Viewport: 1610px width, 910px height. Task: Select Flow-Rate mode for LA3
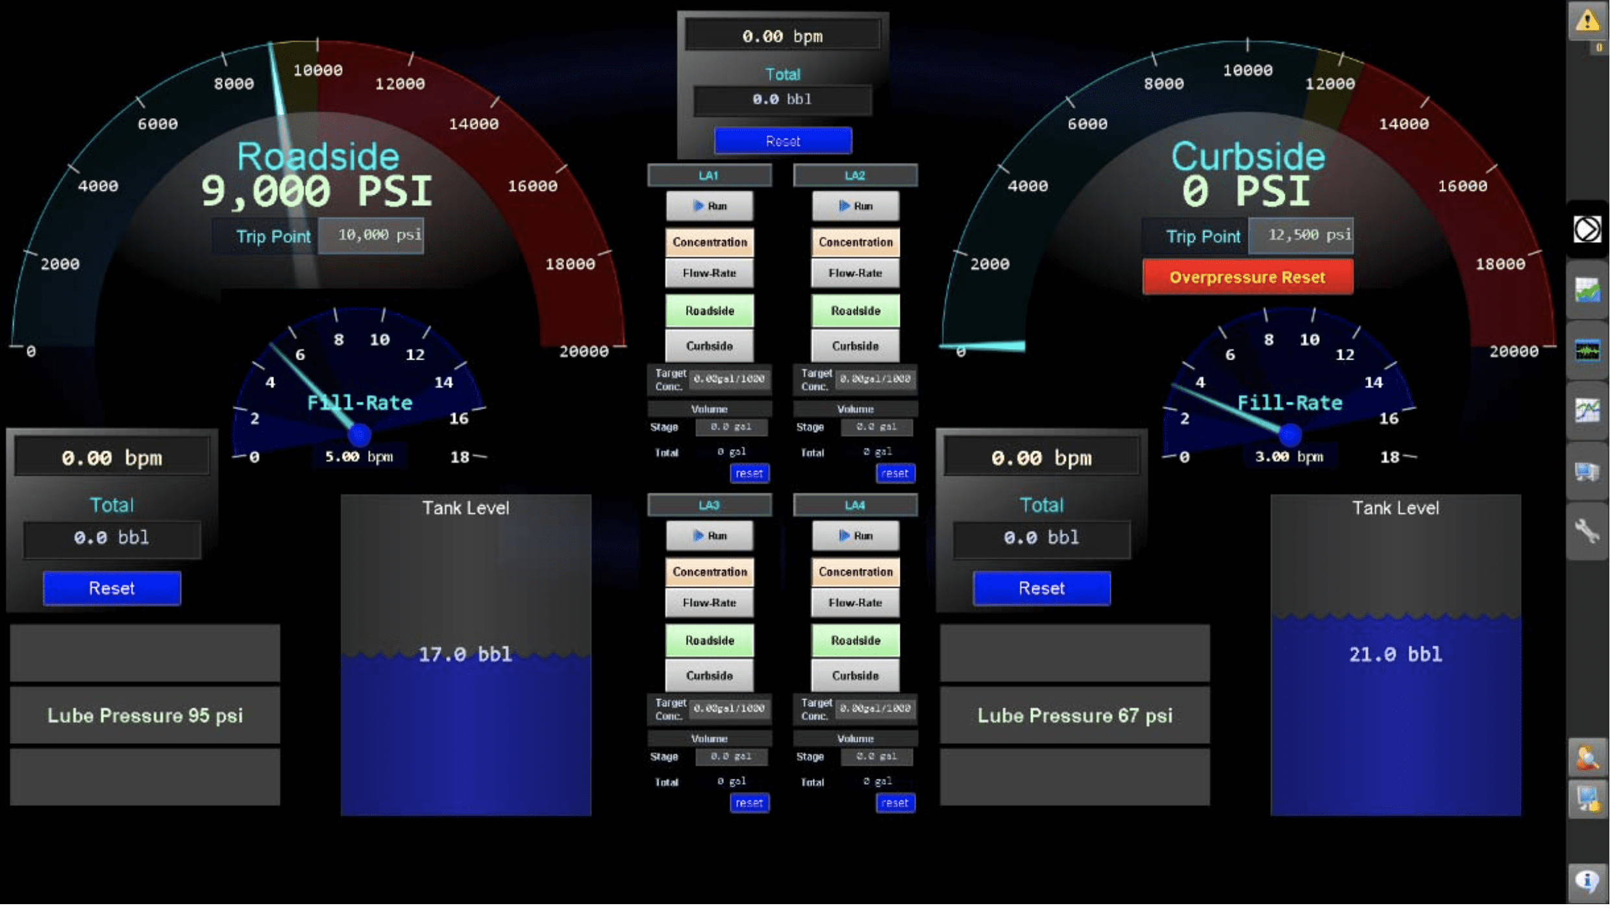710,603
